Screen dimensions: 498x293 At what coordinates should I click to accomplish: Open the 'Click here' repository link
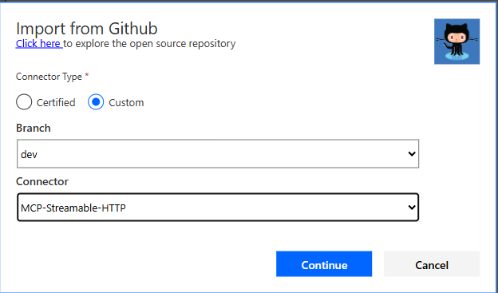coord(38,44)
